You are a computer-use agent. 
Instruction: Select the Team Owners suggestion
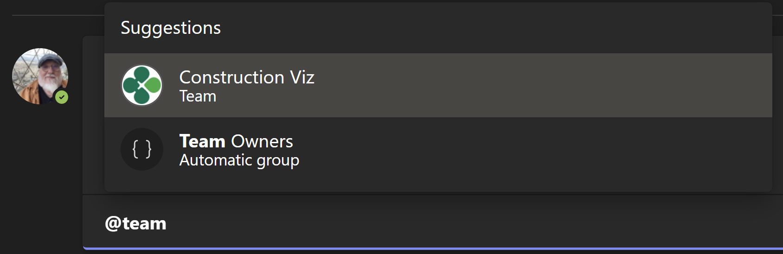click(x=438, y=149)
